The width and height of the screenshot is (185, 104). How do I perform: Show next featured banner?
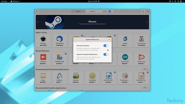pos(147,22)
